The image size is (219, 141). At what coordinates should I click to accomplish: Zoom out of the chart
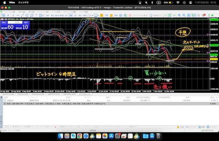(x=184, y=15)
